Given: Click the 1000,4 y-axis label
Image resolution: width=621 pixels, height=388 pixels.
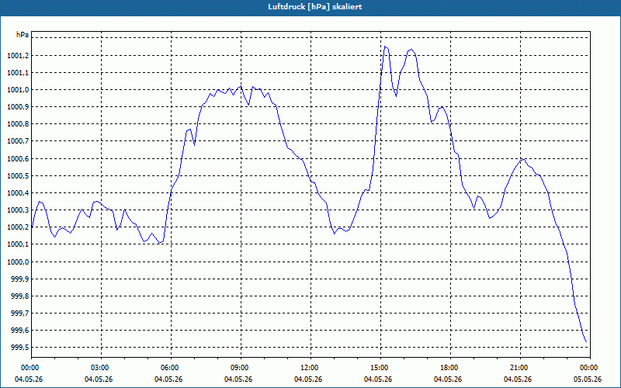Looking at the screenshot, I should coord(18,192).
